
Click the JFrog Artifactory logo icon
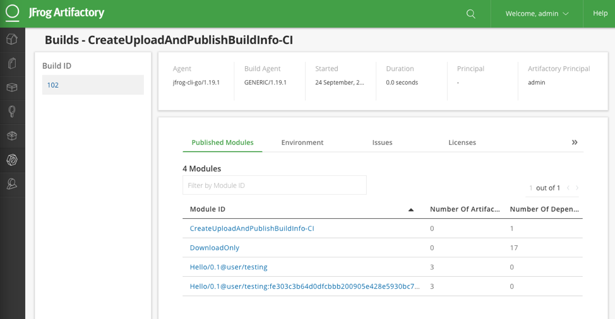coord(13,13)
